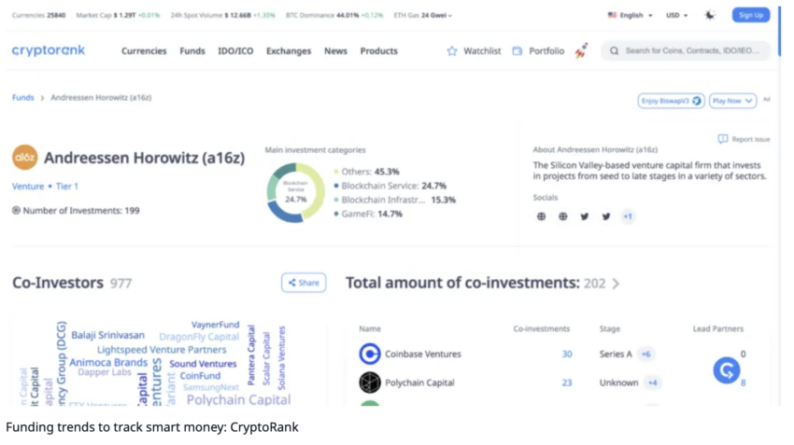The height and width of the screenshot is (445, 794).
Task: Sort by Co-investments column header
Action: [x=541, y=328]
